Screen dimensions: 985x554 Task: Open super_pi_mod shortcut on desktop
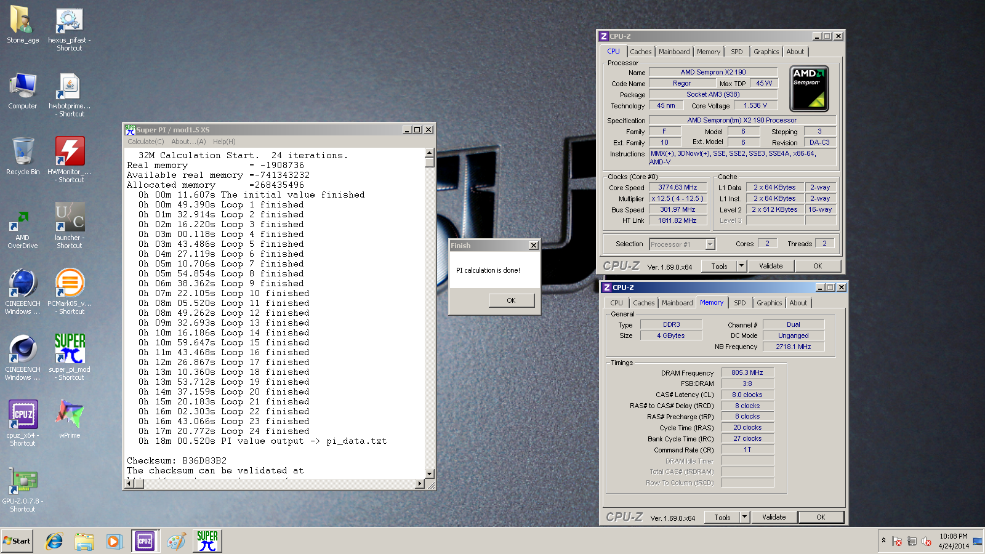(69, 358)
